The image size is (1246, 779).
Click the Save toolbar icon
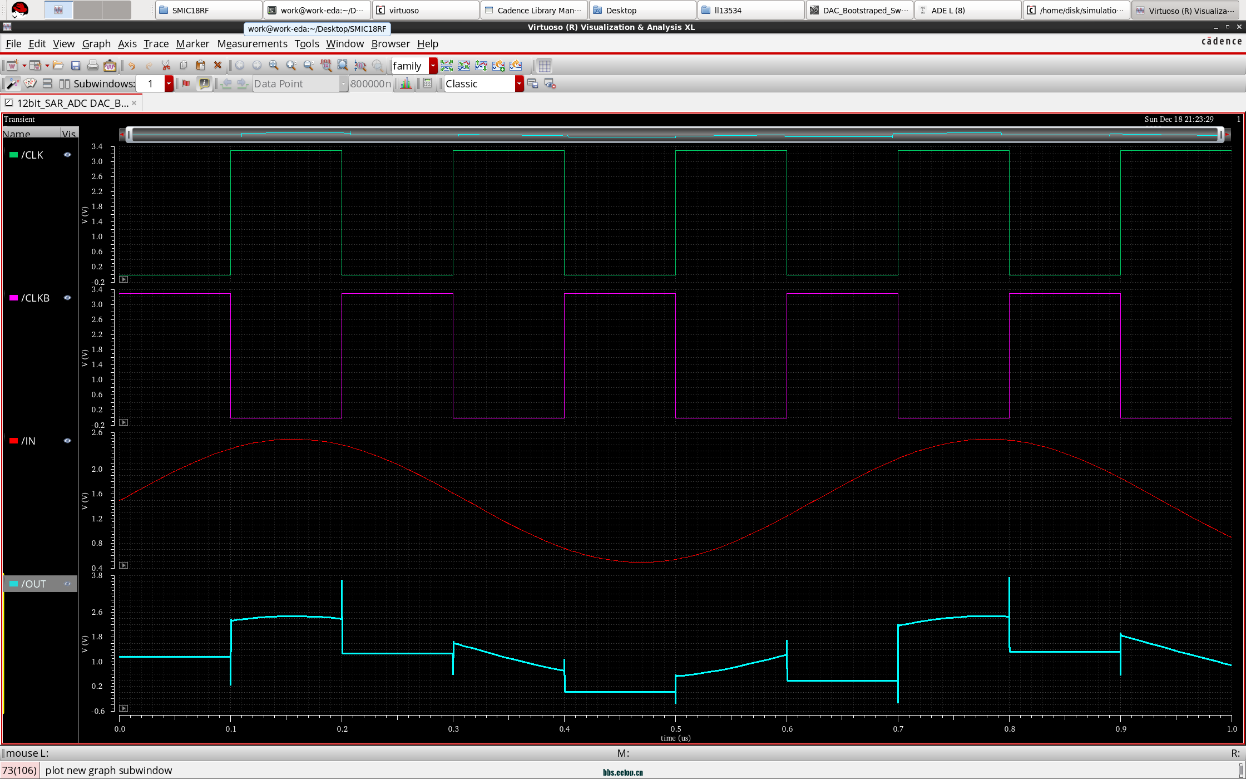[76, 66]
